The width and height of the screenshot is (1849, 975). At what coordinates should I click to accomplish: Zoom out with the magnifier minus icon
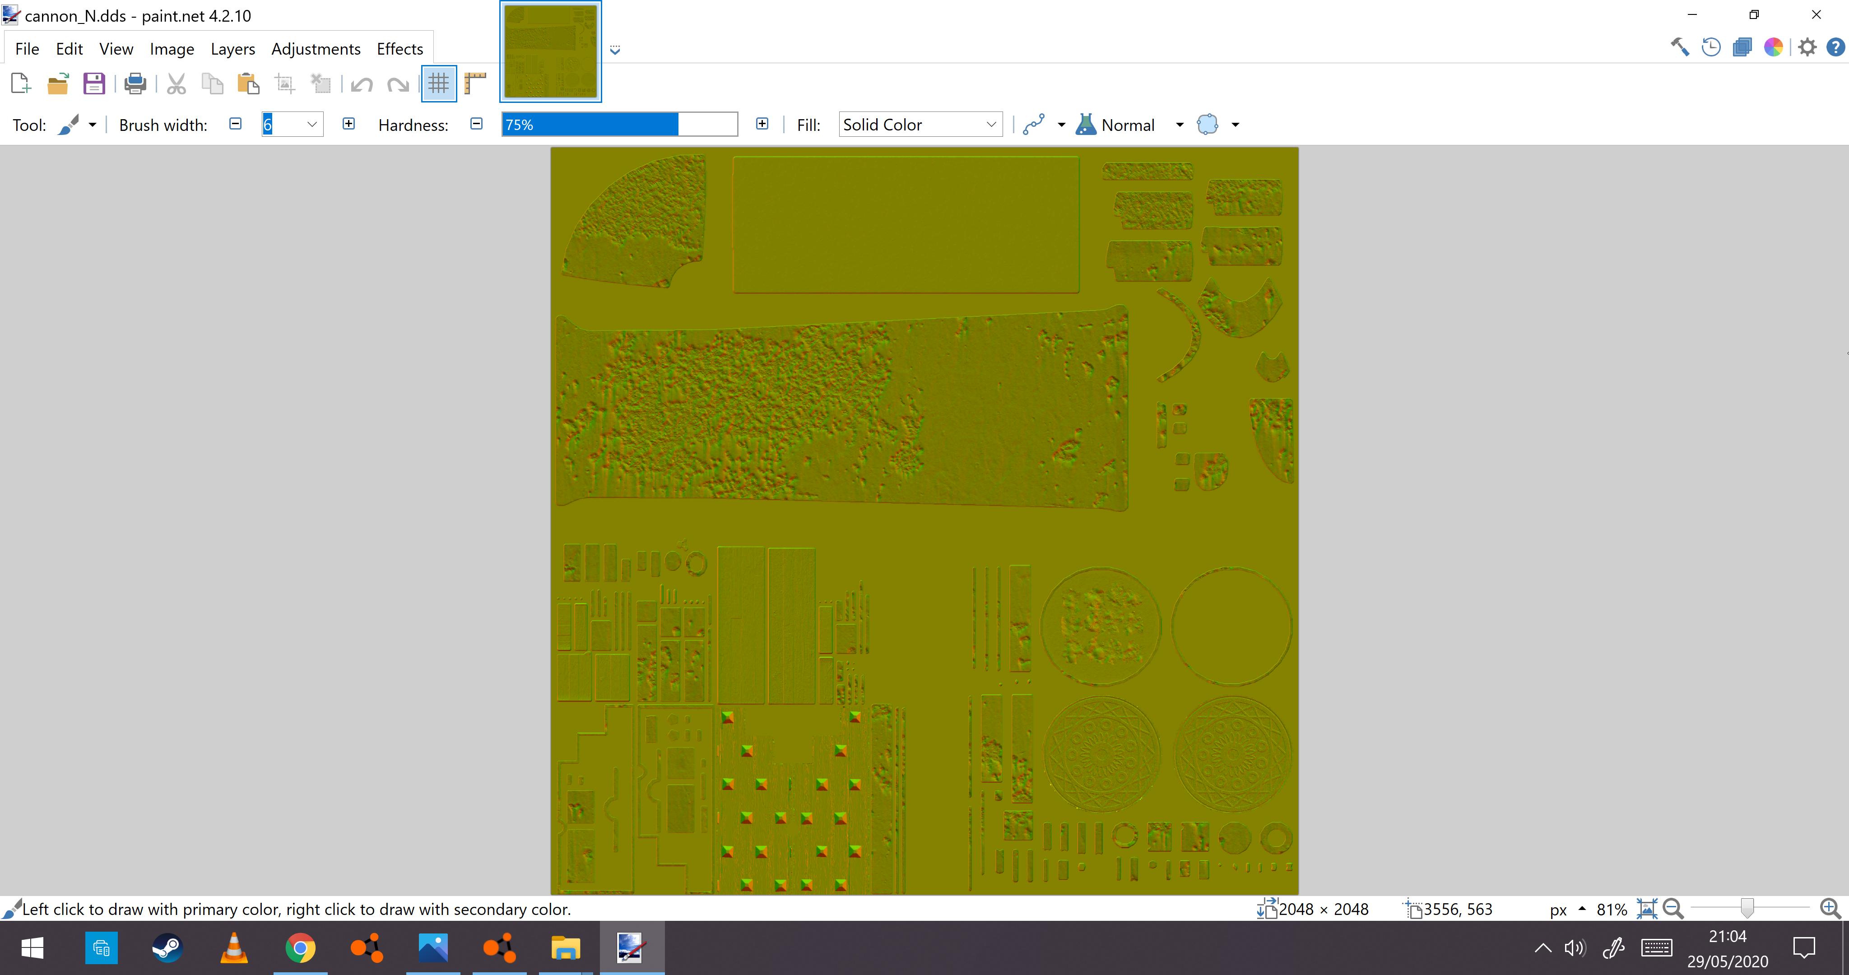tap(1673, 909)
